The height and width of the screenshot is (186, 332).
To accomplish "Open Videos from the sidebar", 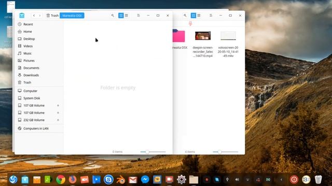I will coord(39,46).
